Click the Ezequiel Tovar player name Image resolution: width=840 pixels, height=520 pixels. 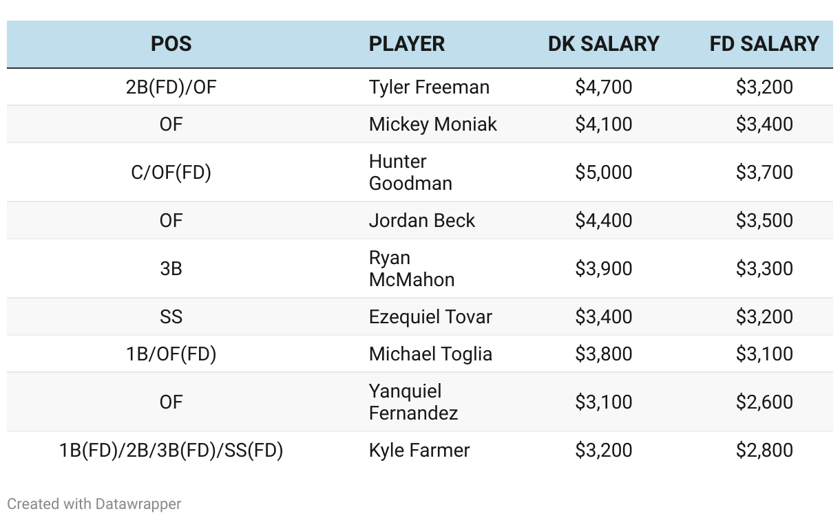pyautogui.click(x=430, y=317)
